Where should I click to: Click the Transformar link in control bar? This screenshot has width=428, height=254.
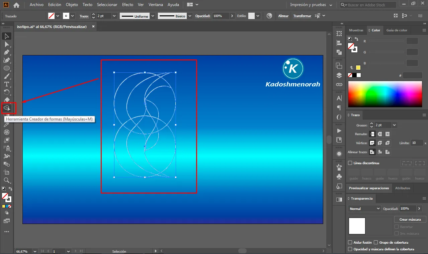pos(302,16)
